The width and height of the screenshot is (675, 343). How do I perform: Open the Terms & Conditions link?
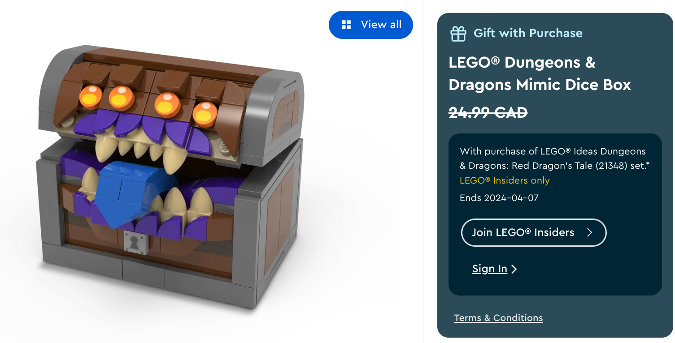498,318
